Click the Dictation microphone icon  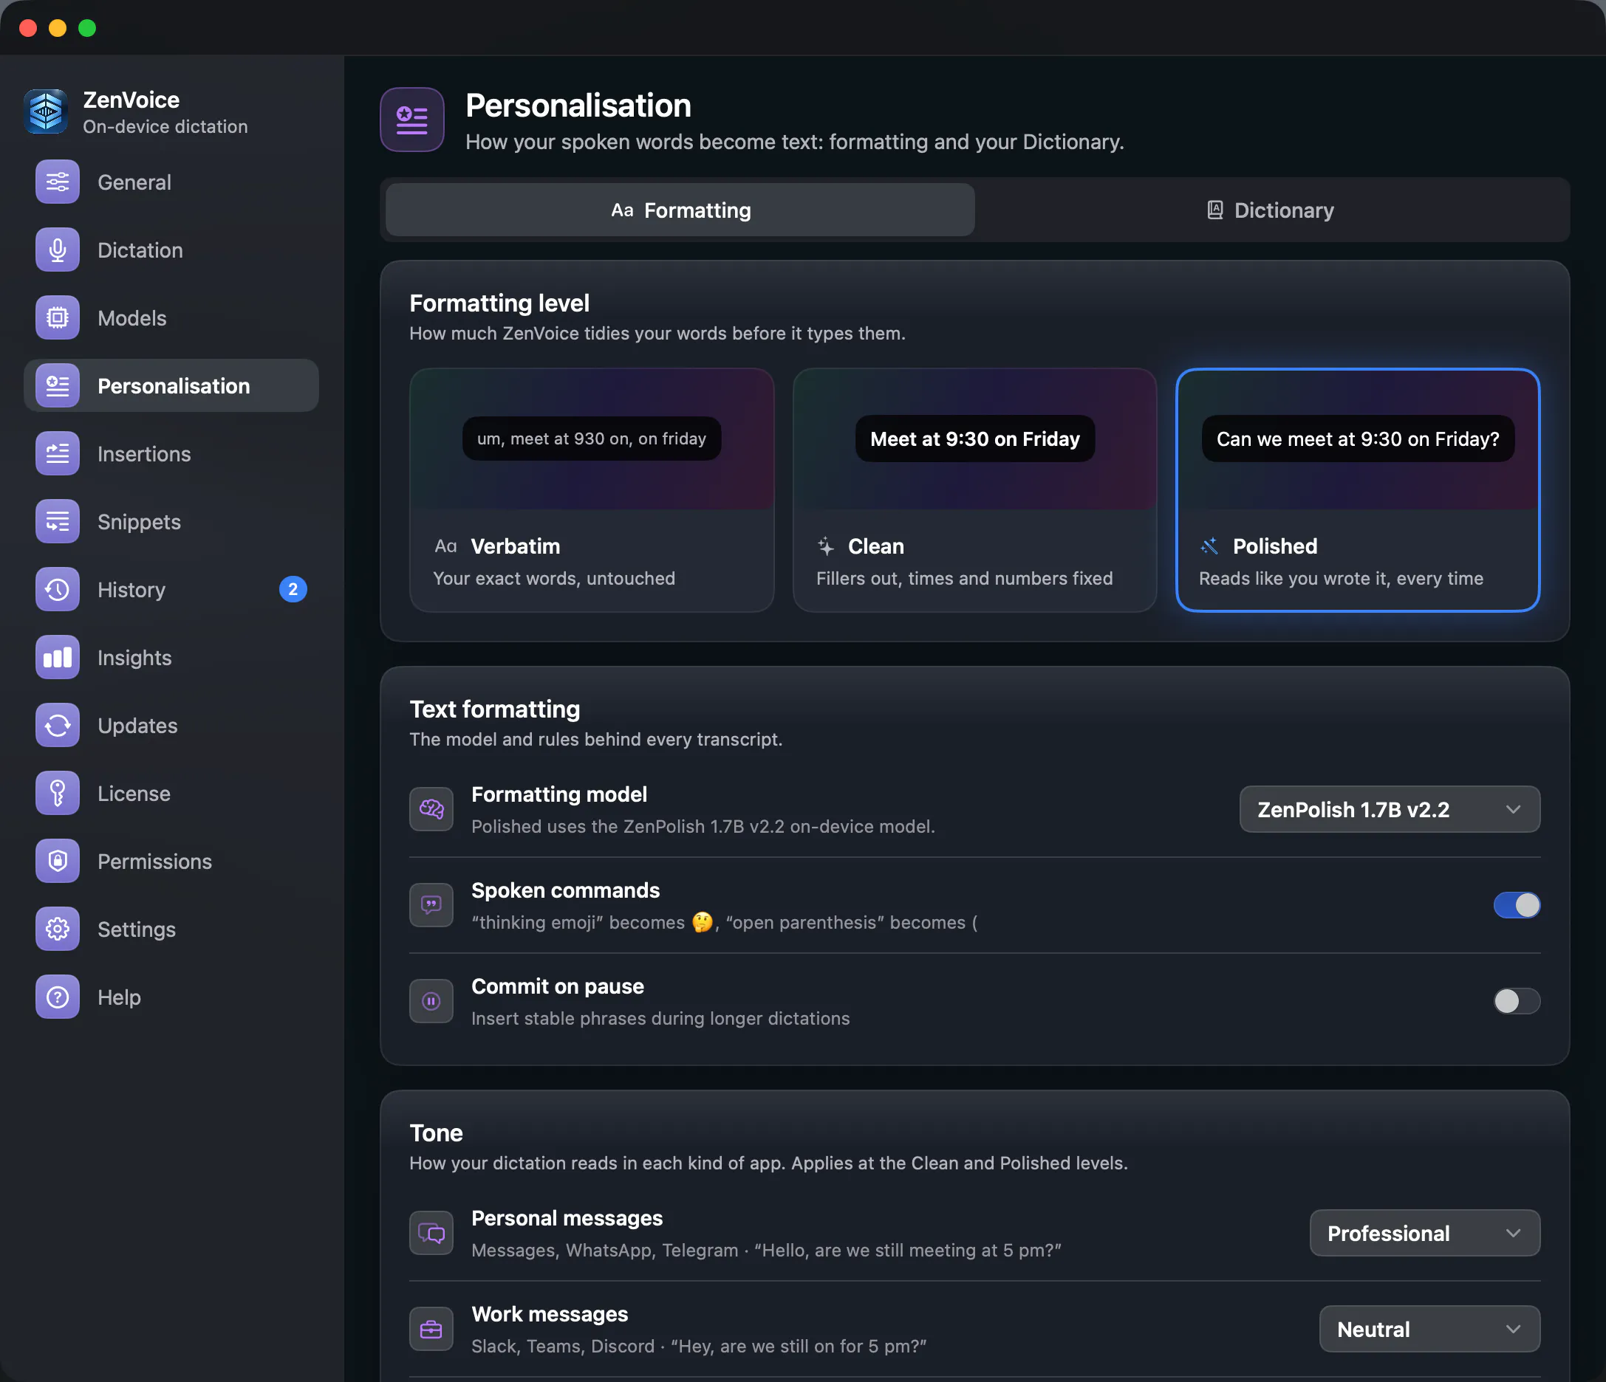(x=58, y=250)
